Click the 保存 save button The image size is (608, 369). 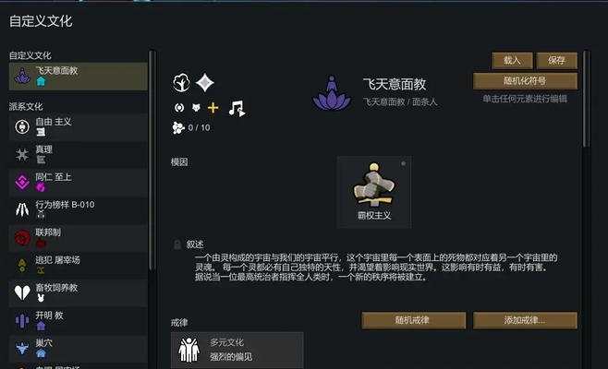(557, 60)
